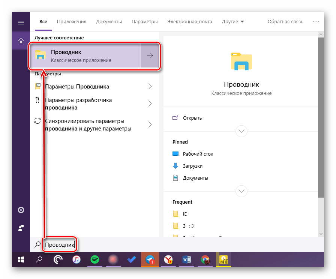Viewport: 336px width, 279px height.
Task: Open Telegram from the taskbar
Action: [150, 259]
